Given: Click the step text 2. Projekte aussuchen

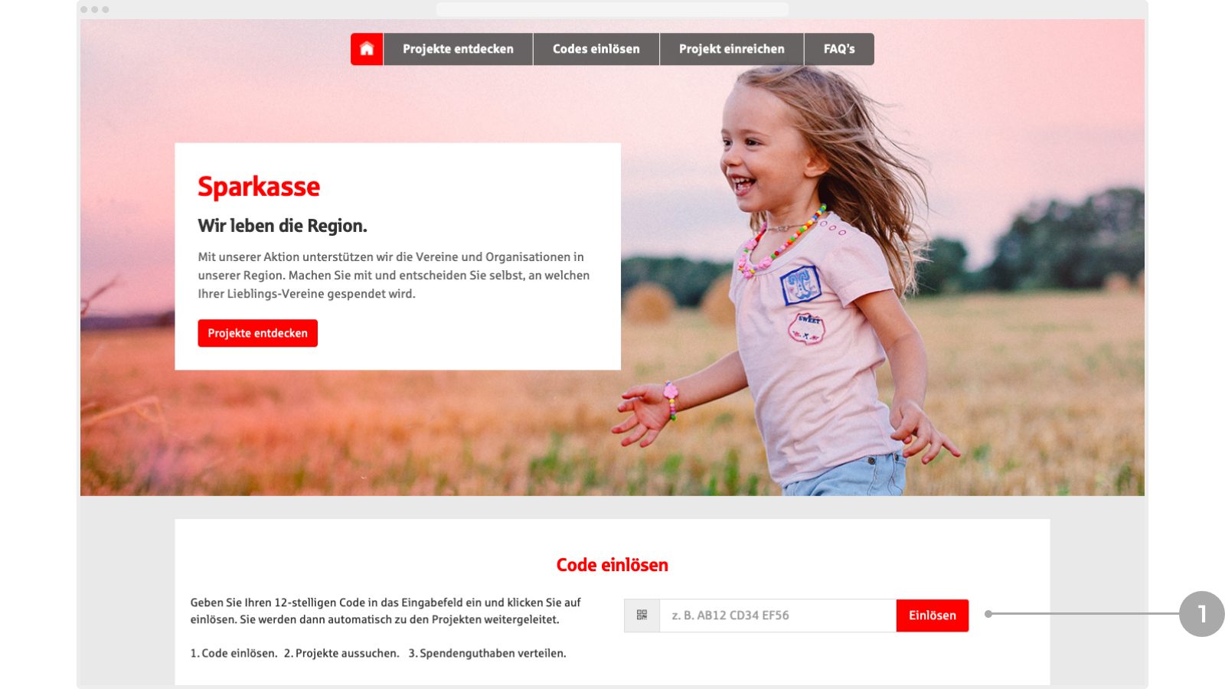Looking at the screenshot, I should click(x=341, y=653).
